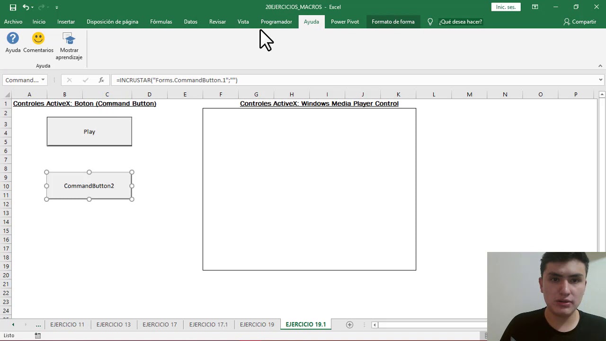Image resolution: width=606 pixels, height=341 pixels.
Task: Click cell title Controles ActiveX: Boton (Command Button)
Action: (85, 104)
